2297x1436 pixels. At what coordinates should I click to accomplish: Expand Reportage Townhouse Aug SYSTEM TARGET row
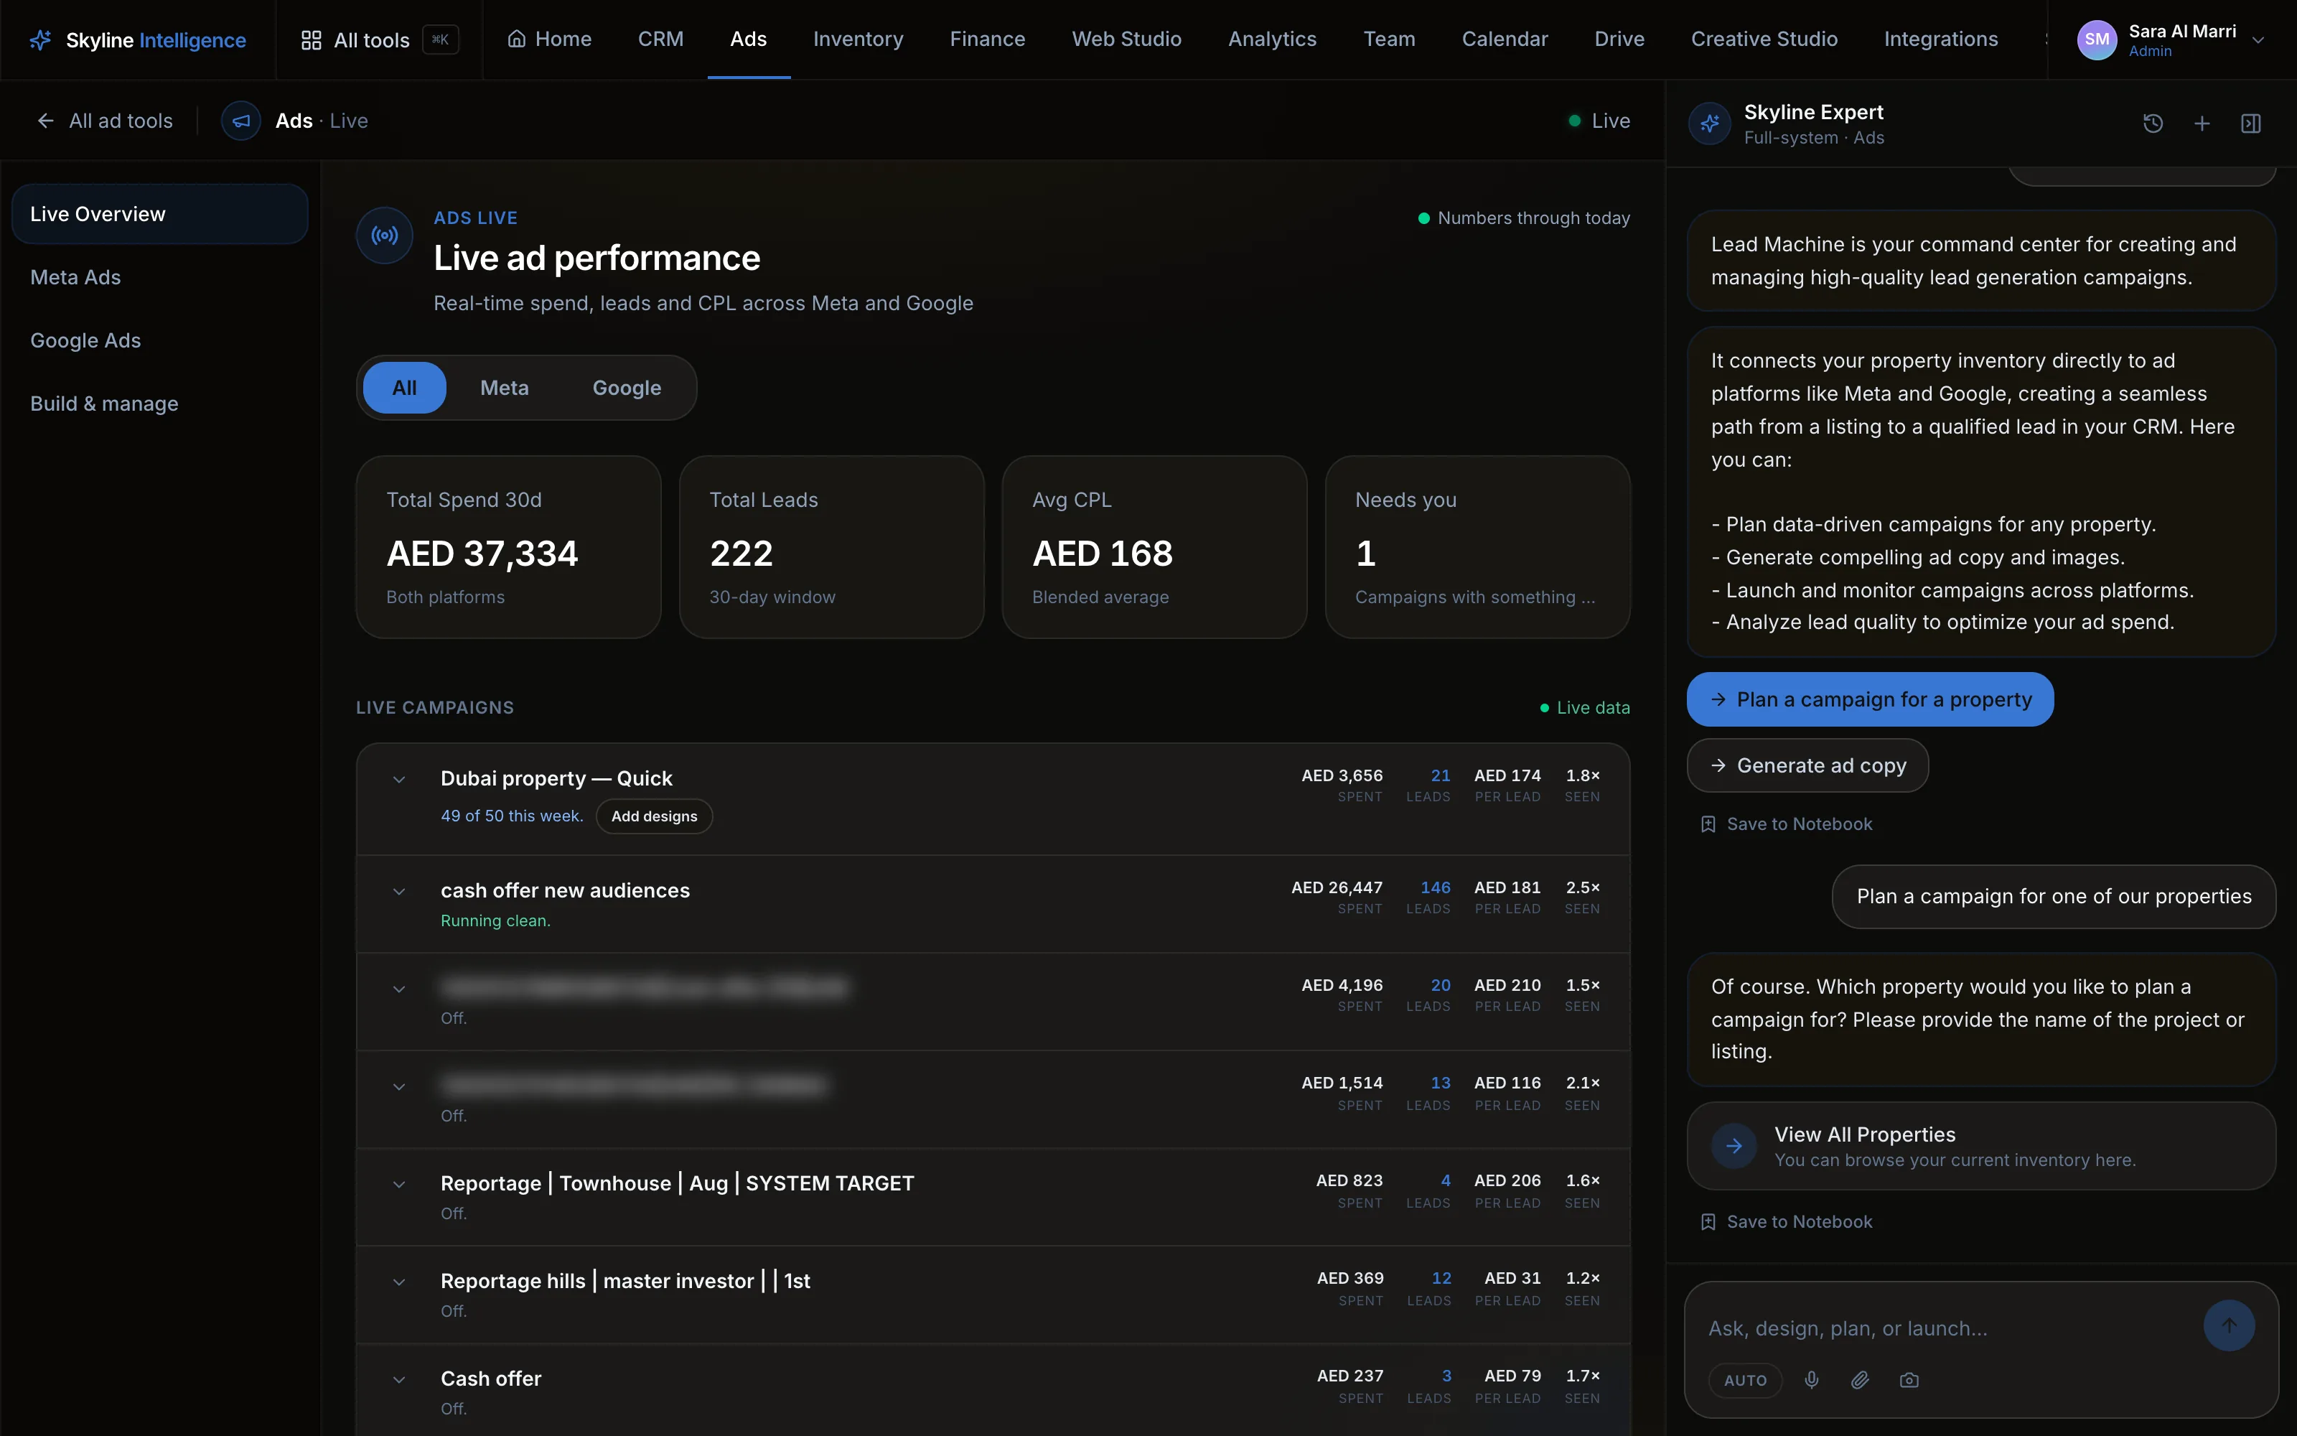tap(398, 1184)
